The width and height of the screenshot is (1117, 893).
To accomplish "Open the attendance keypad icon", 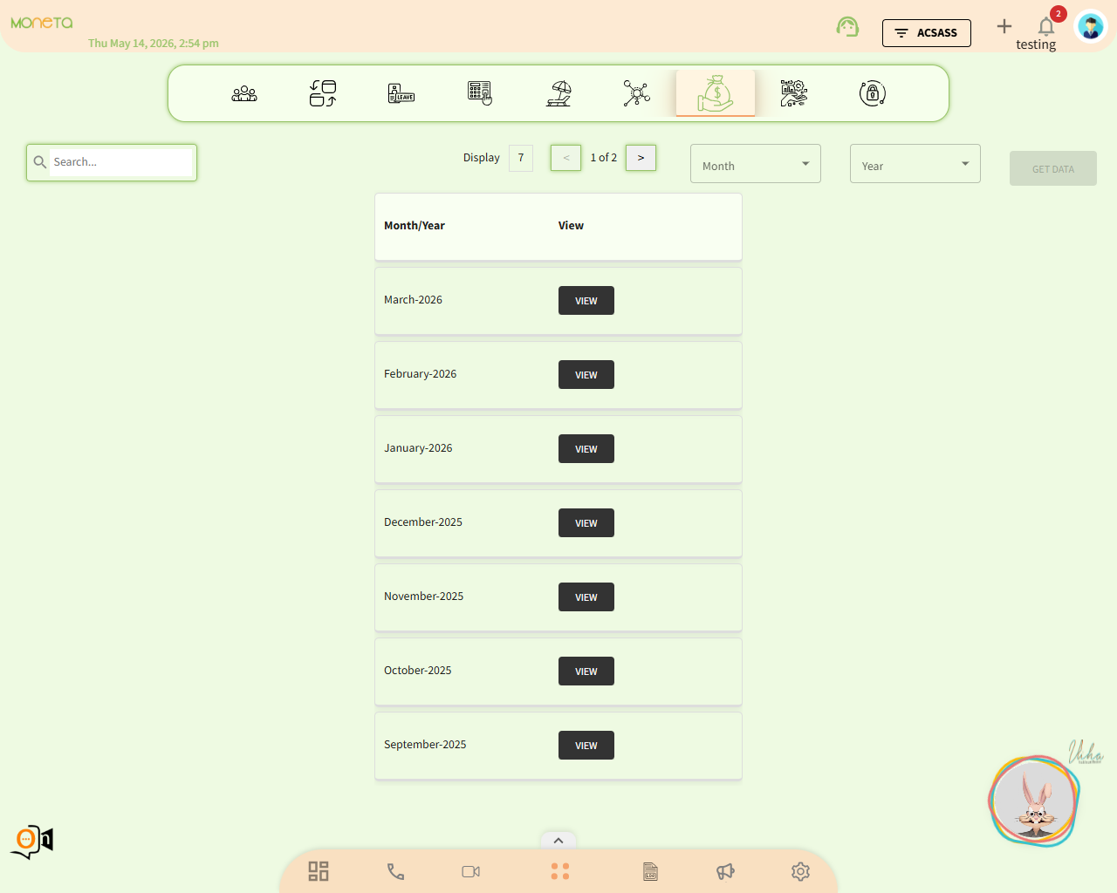I will click(x=480, y=93).
